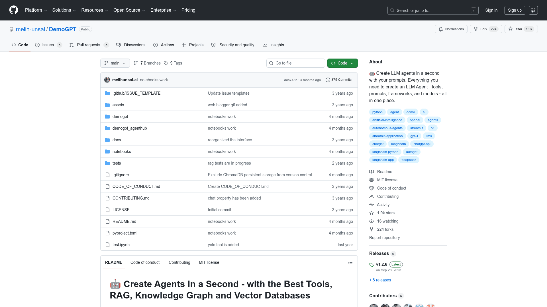Switch to the Issues tab
This screenshot has width=547, height=307.
(48, 45)
